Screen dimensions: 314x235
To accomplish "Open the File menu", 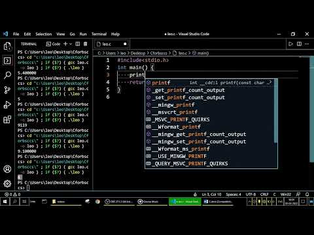I will point(16,34).
